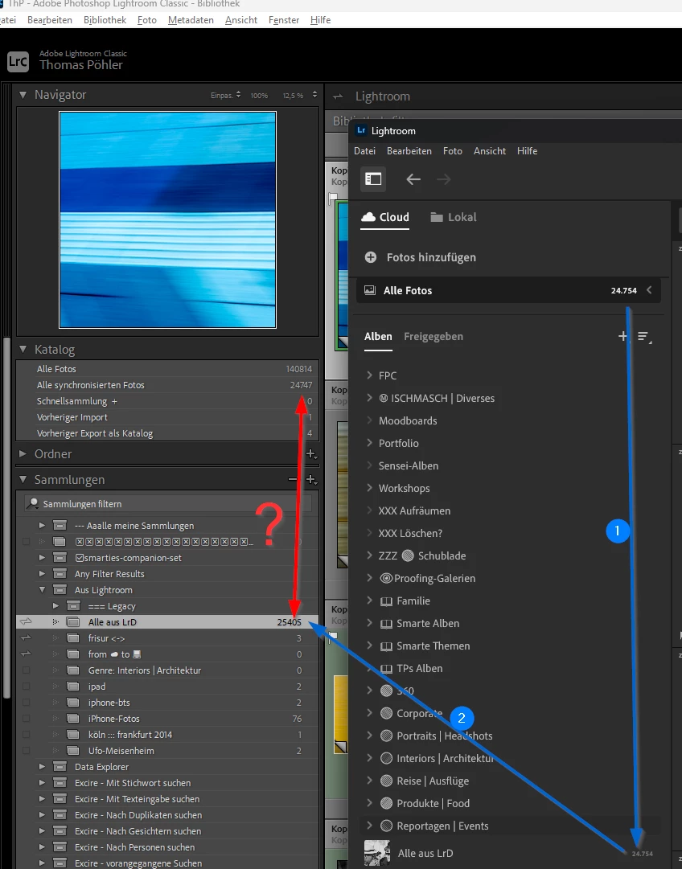
Task: Expand the Portfolio album folder
Action: click(369, 443)
